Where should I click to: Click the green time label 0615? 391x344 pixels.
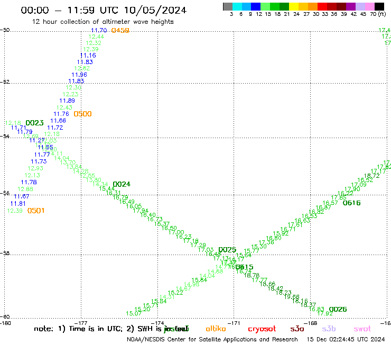244,267
